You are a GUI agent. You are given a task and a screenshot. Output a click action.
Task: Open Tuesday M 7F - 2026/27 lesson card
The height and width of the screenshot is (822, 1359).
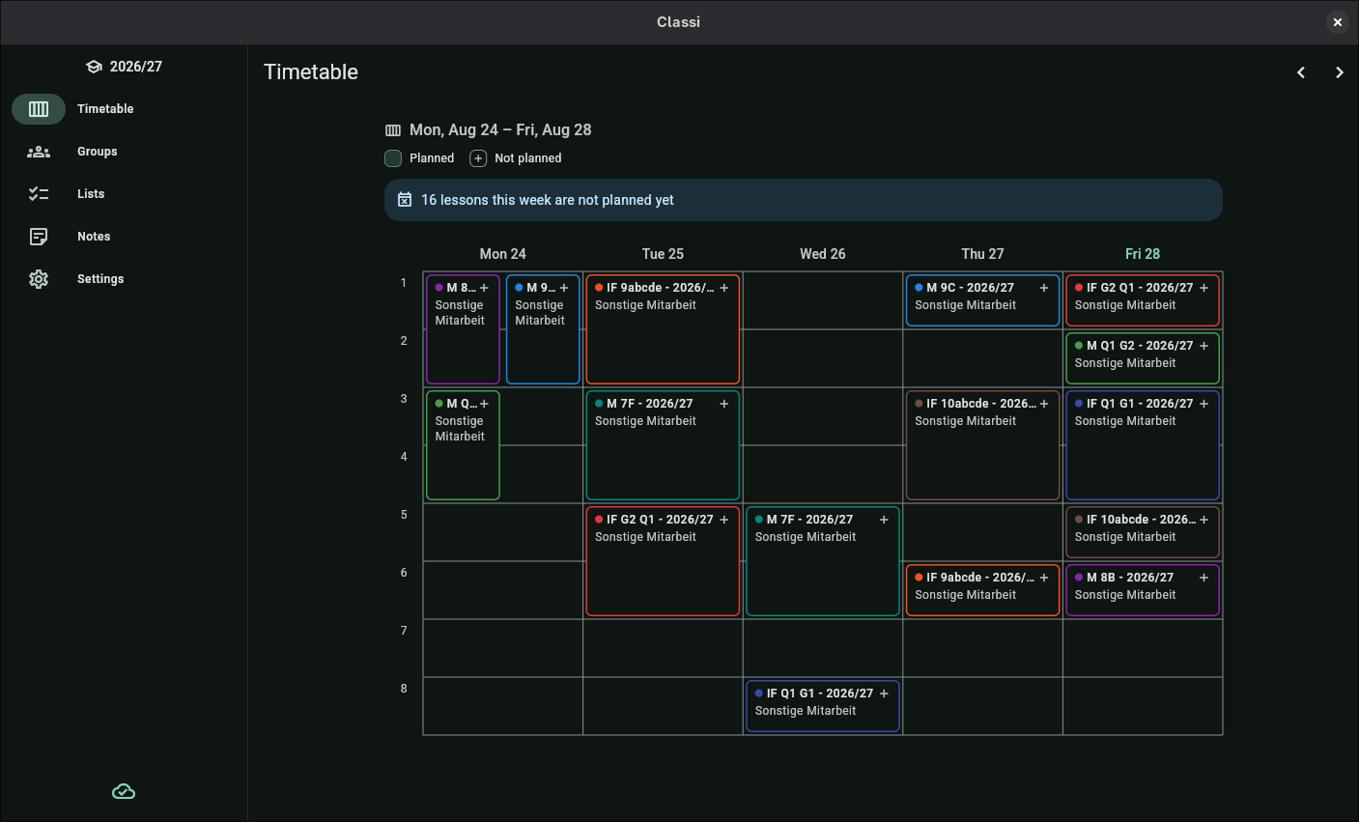point(663,445)
